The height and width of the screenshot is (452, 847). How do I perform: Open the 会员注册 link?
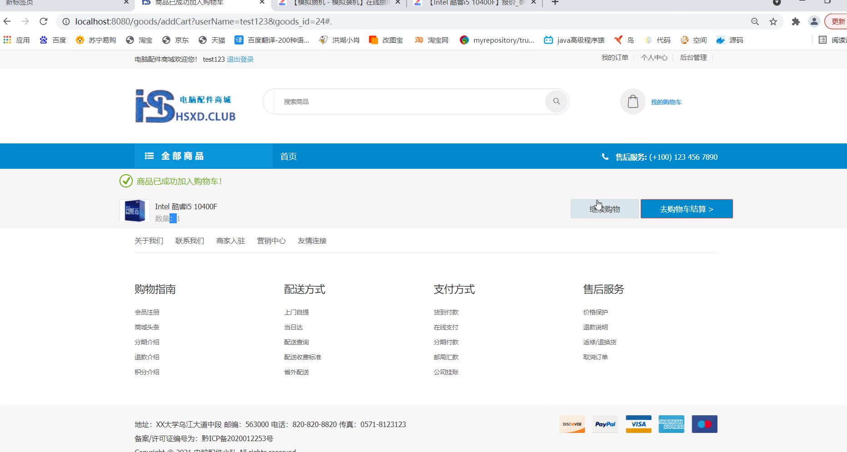[x=147, y=312]
